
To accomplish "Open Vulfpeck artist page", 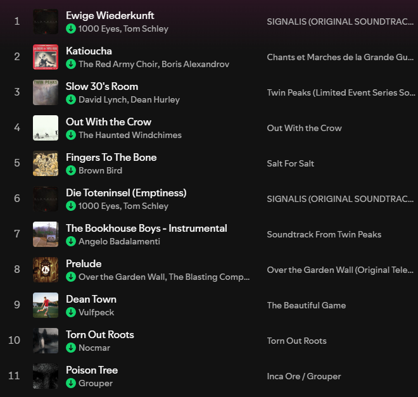I will [x=96, y=312].
